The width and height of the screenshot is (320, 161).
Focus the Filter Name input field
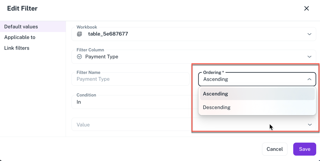130,79
